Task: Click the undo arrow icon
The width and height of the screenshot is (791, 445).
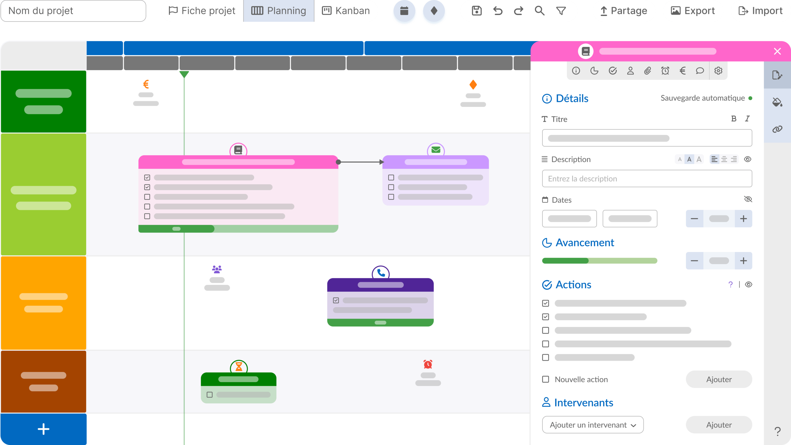Action: point(498,11)
